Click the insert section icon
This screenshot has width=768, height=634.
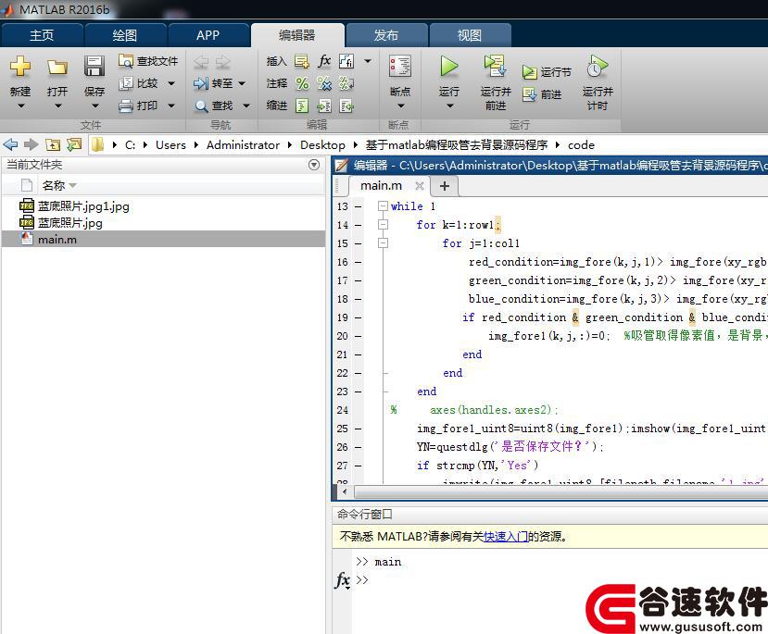tap(302, 61)
